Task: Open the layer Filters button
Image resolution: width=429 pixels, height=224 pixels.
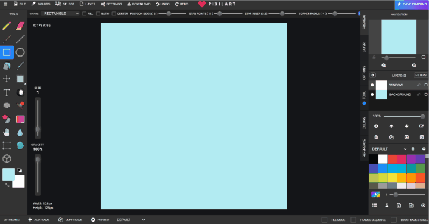Action: coord(421,75)
